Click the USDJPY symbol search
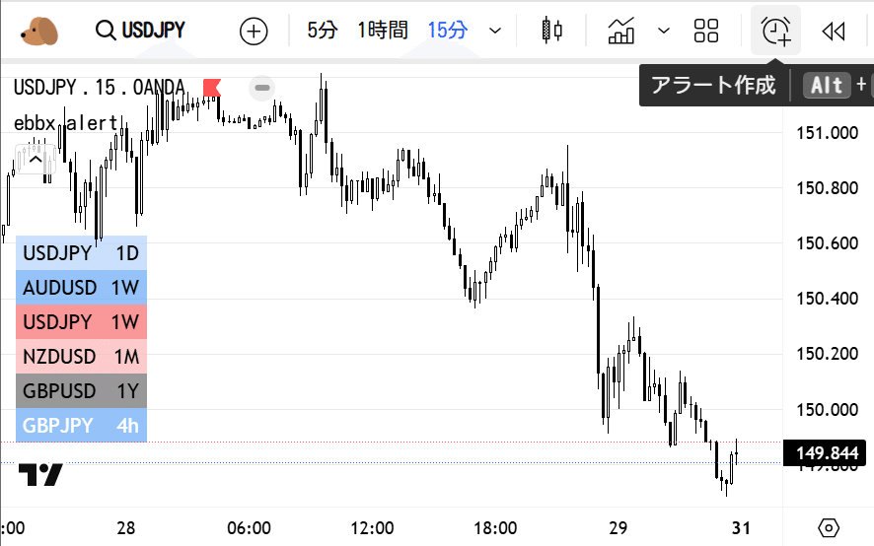 click(x=140, y=31)
